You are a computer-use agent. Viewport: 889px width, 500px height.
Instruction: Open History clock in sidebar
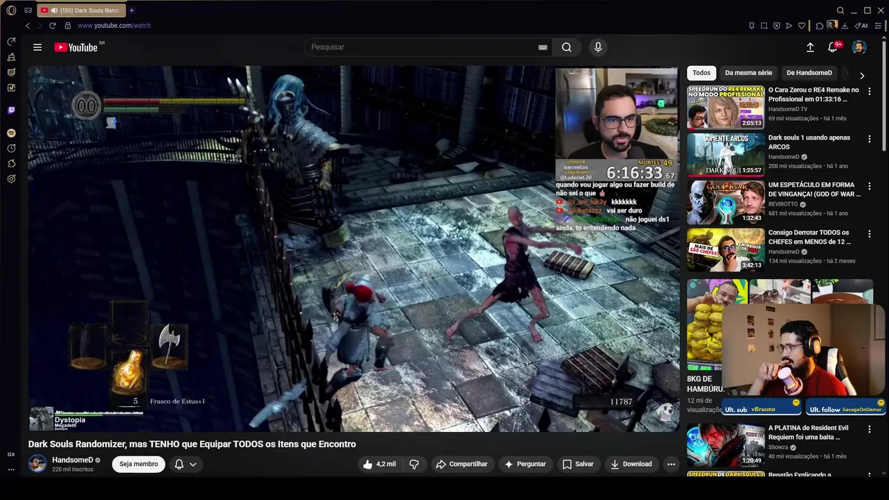click(11, 148)
